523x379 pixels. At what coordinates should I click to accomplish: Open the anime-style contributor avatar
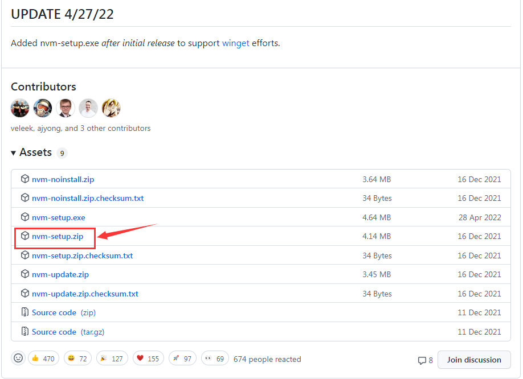pos(111,108)
